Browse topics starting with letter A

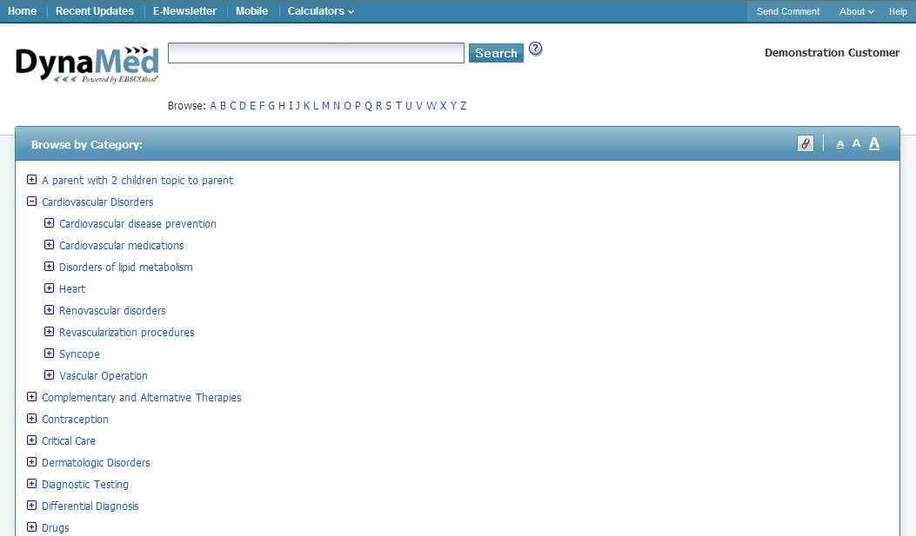click(213, 106)
